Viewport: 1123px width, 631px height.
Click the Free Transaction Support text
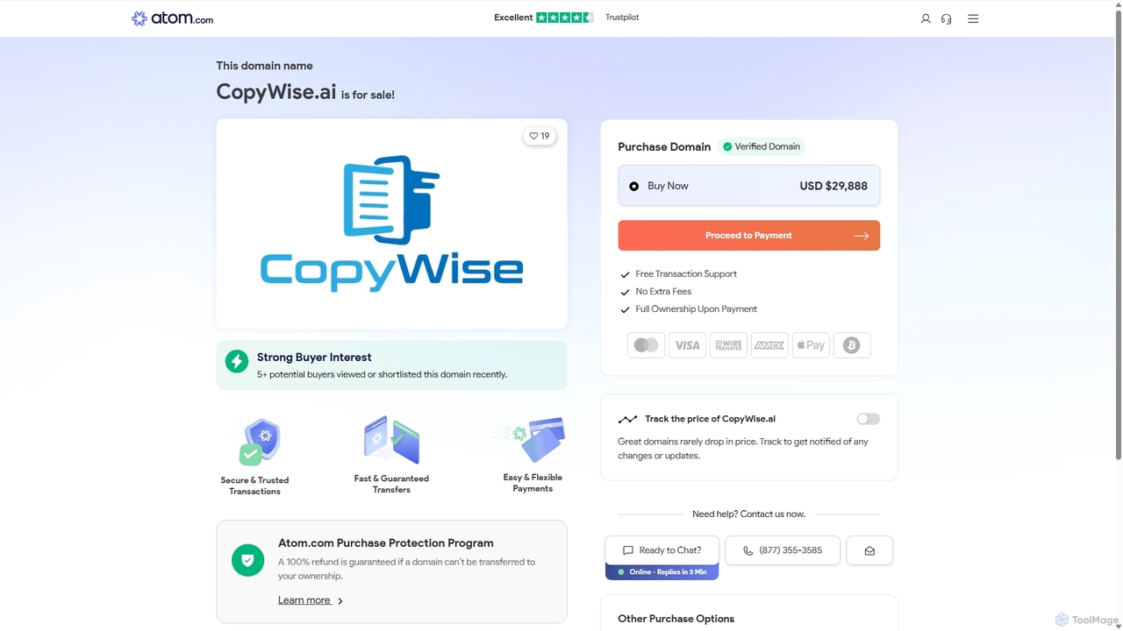coord(686,274)
